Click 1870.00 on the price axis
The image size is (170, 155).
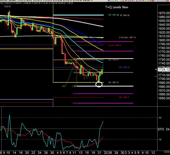click(164, 13)
